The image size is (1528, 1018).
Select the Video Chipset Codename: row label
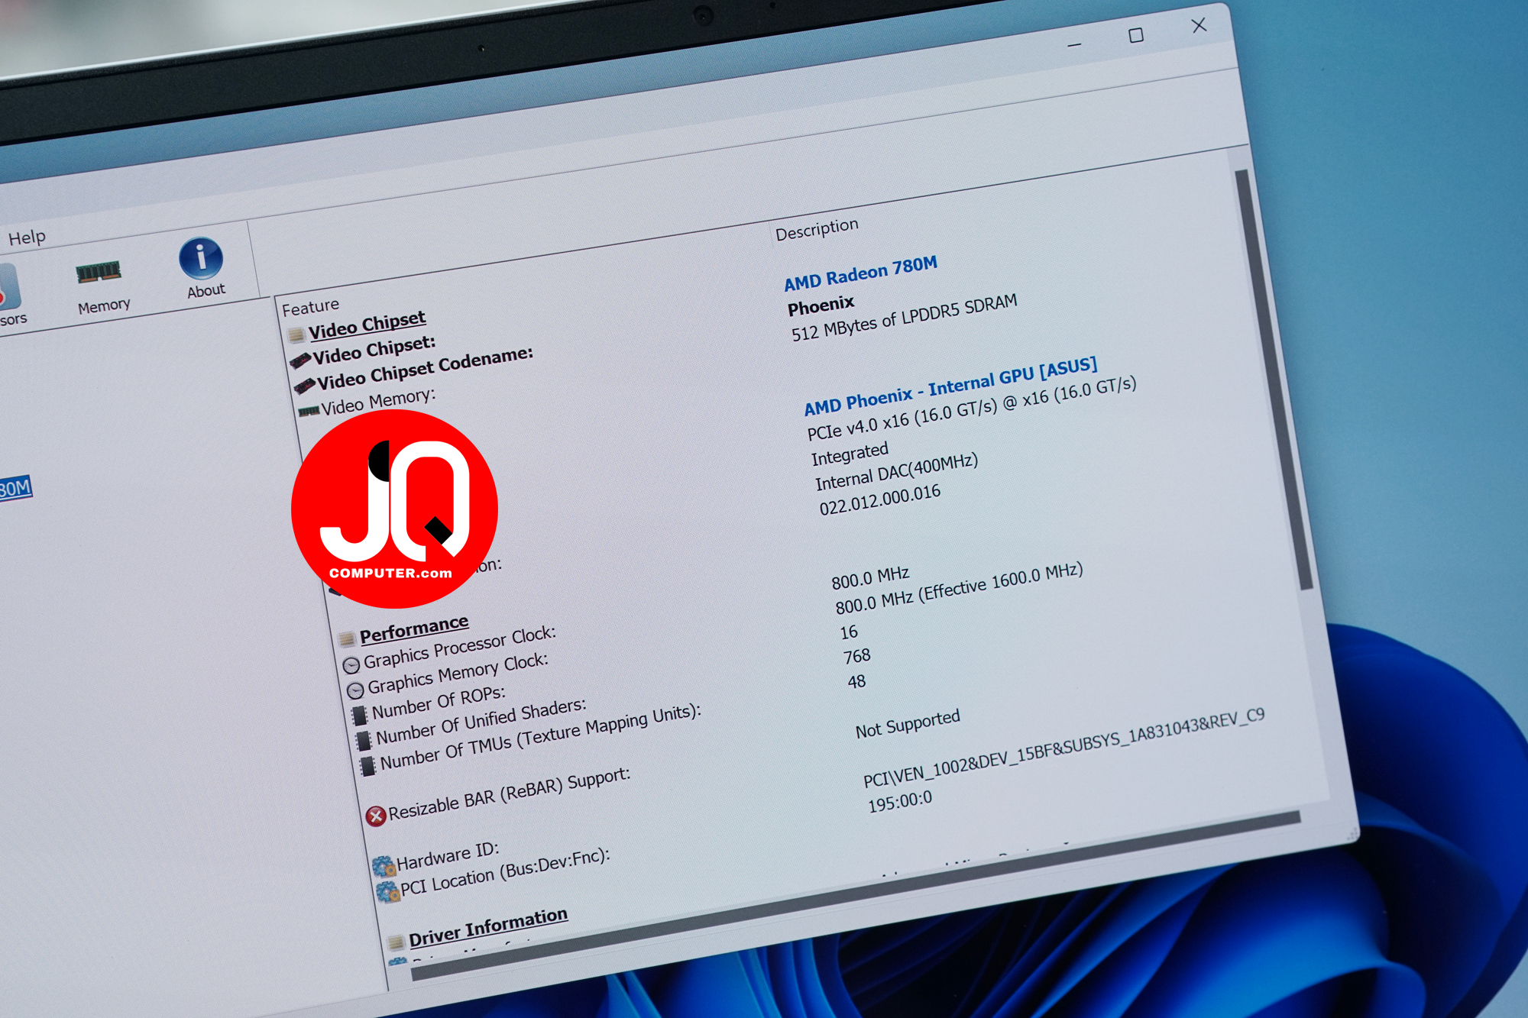pyautogui.click(x=424, y=367)
